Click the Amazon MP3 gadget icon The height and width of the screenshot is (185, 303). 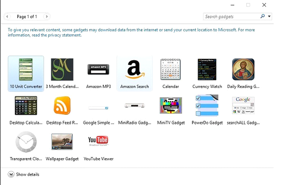pos(98,69)
